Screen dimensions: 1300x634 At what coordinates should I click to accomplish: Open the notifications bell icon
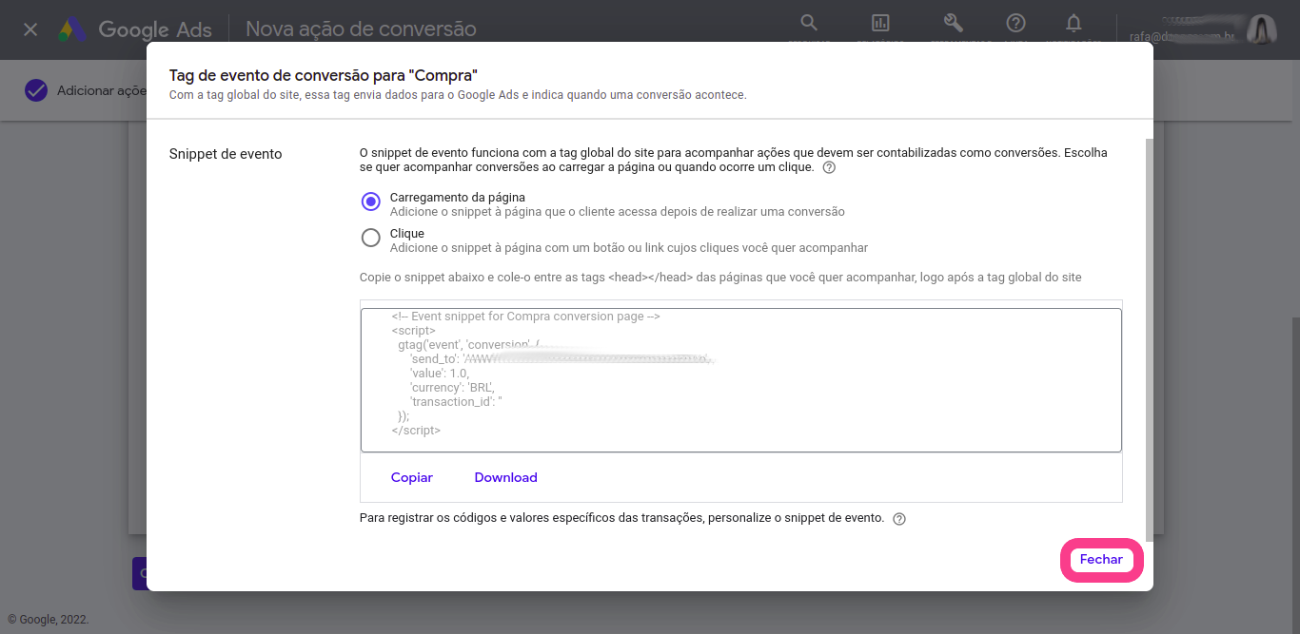point(1073,23)
